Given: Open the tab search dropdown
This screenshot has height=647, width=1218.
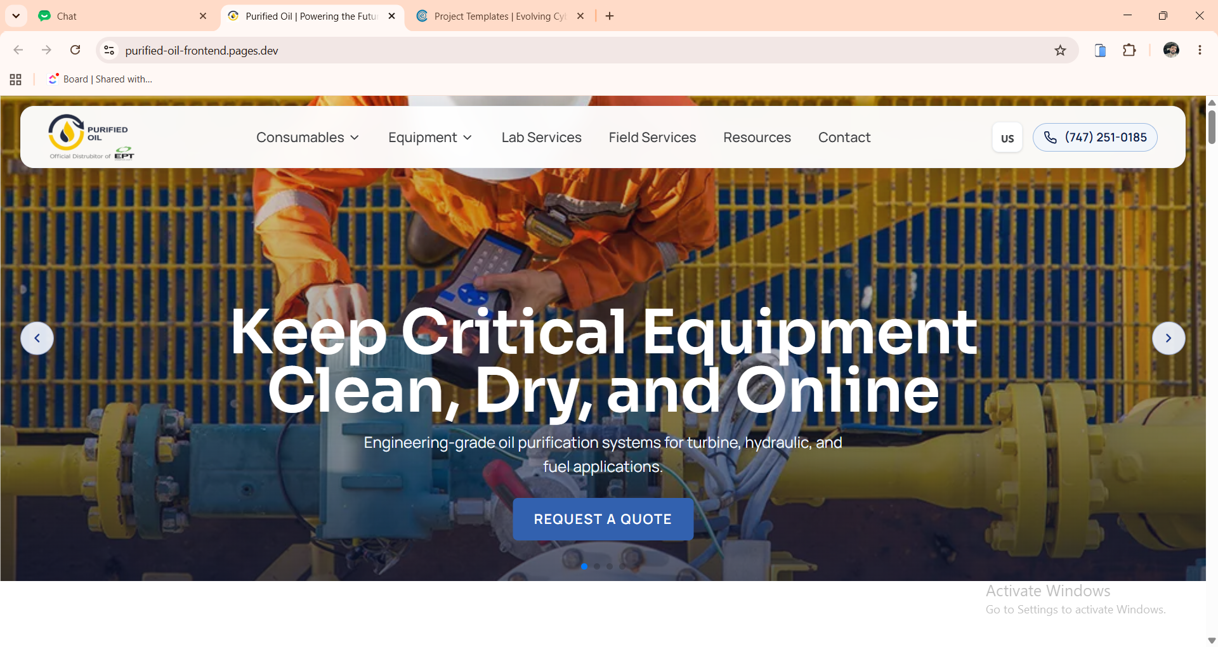Looking at the screenshot, I should (16, 16).
